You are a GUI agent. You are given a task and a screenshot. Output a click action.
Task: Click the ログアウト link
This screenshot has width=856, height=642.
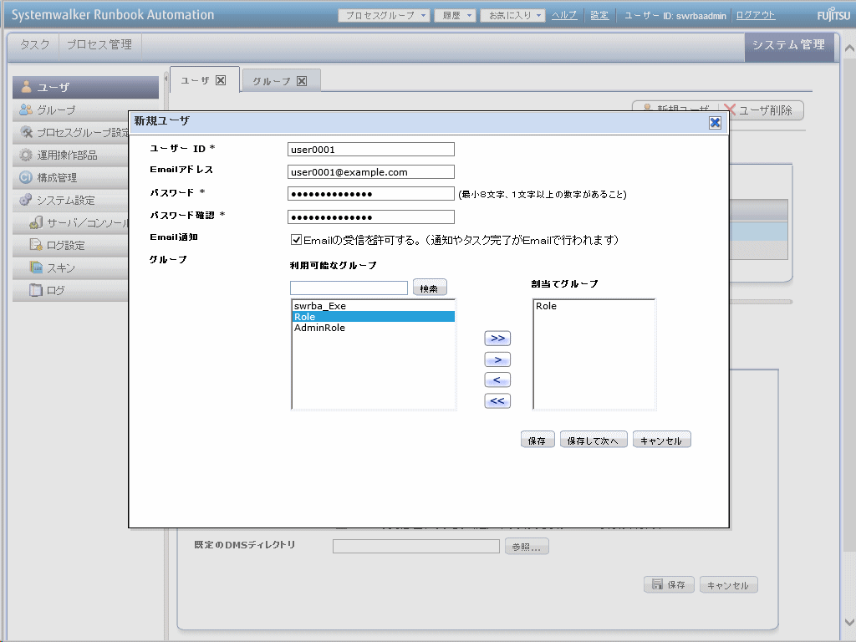756,15
